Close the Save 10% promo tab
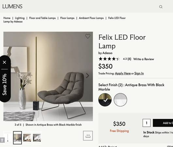Viewport: 173px width, 147px height. tap(5, 62)
